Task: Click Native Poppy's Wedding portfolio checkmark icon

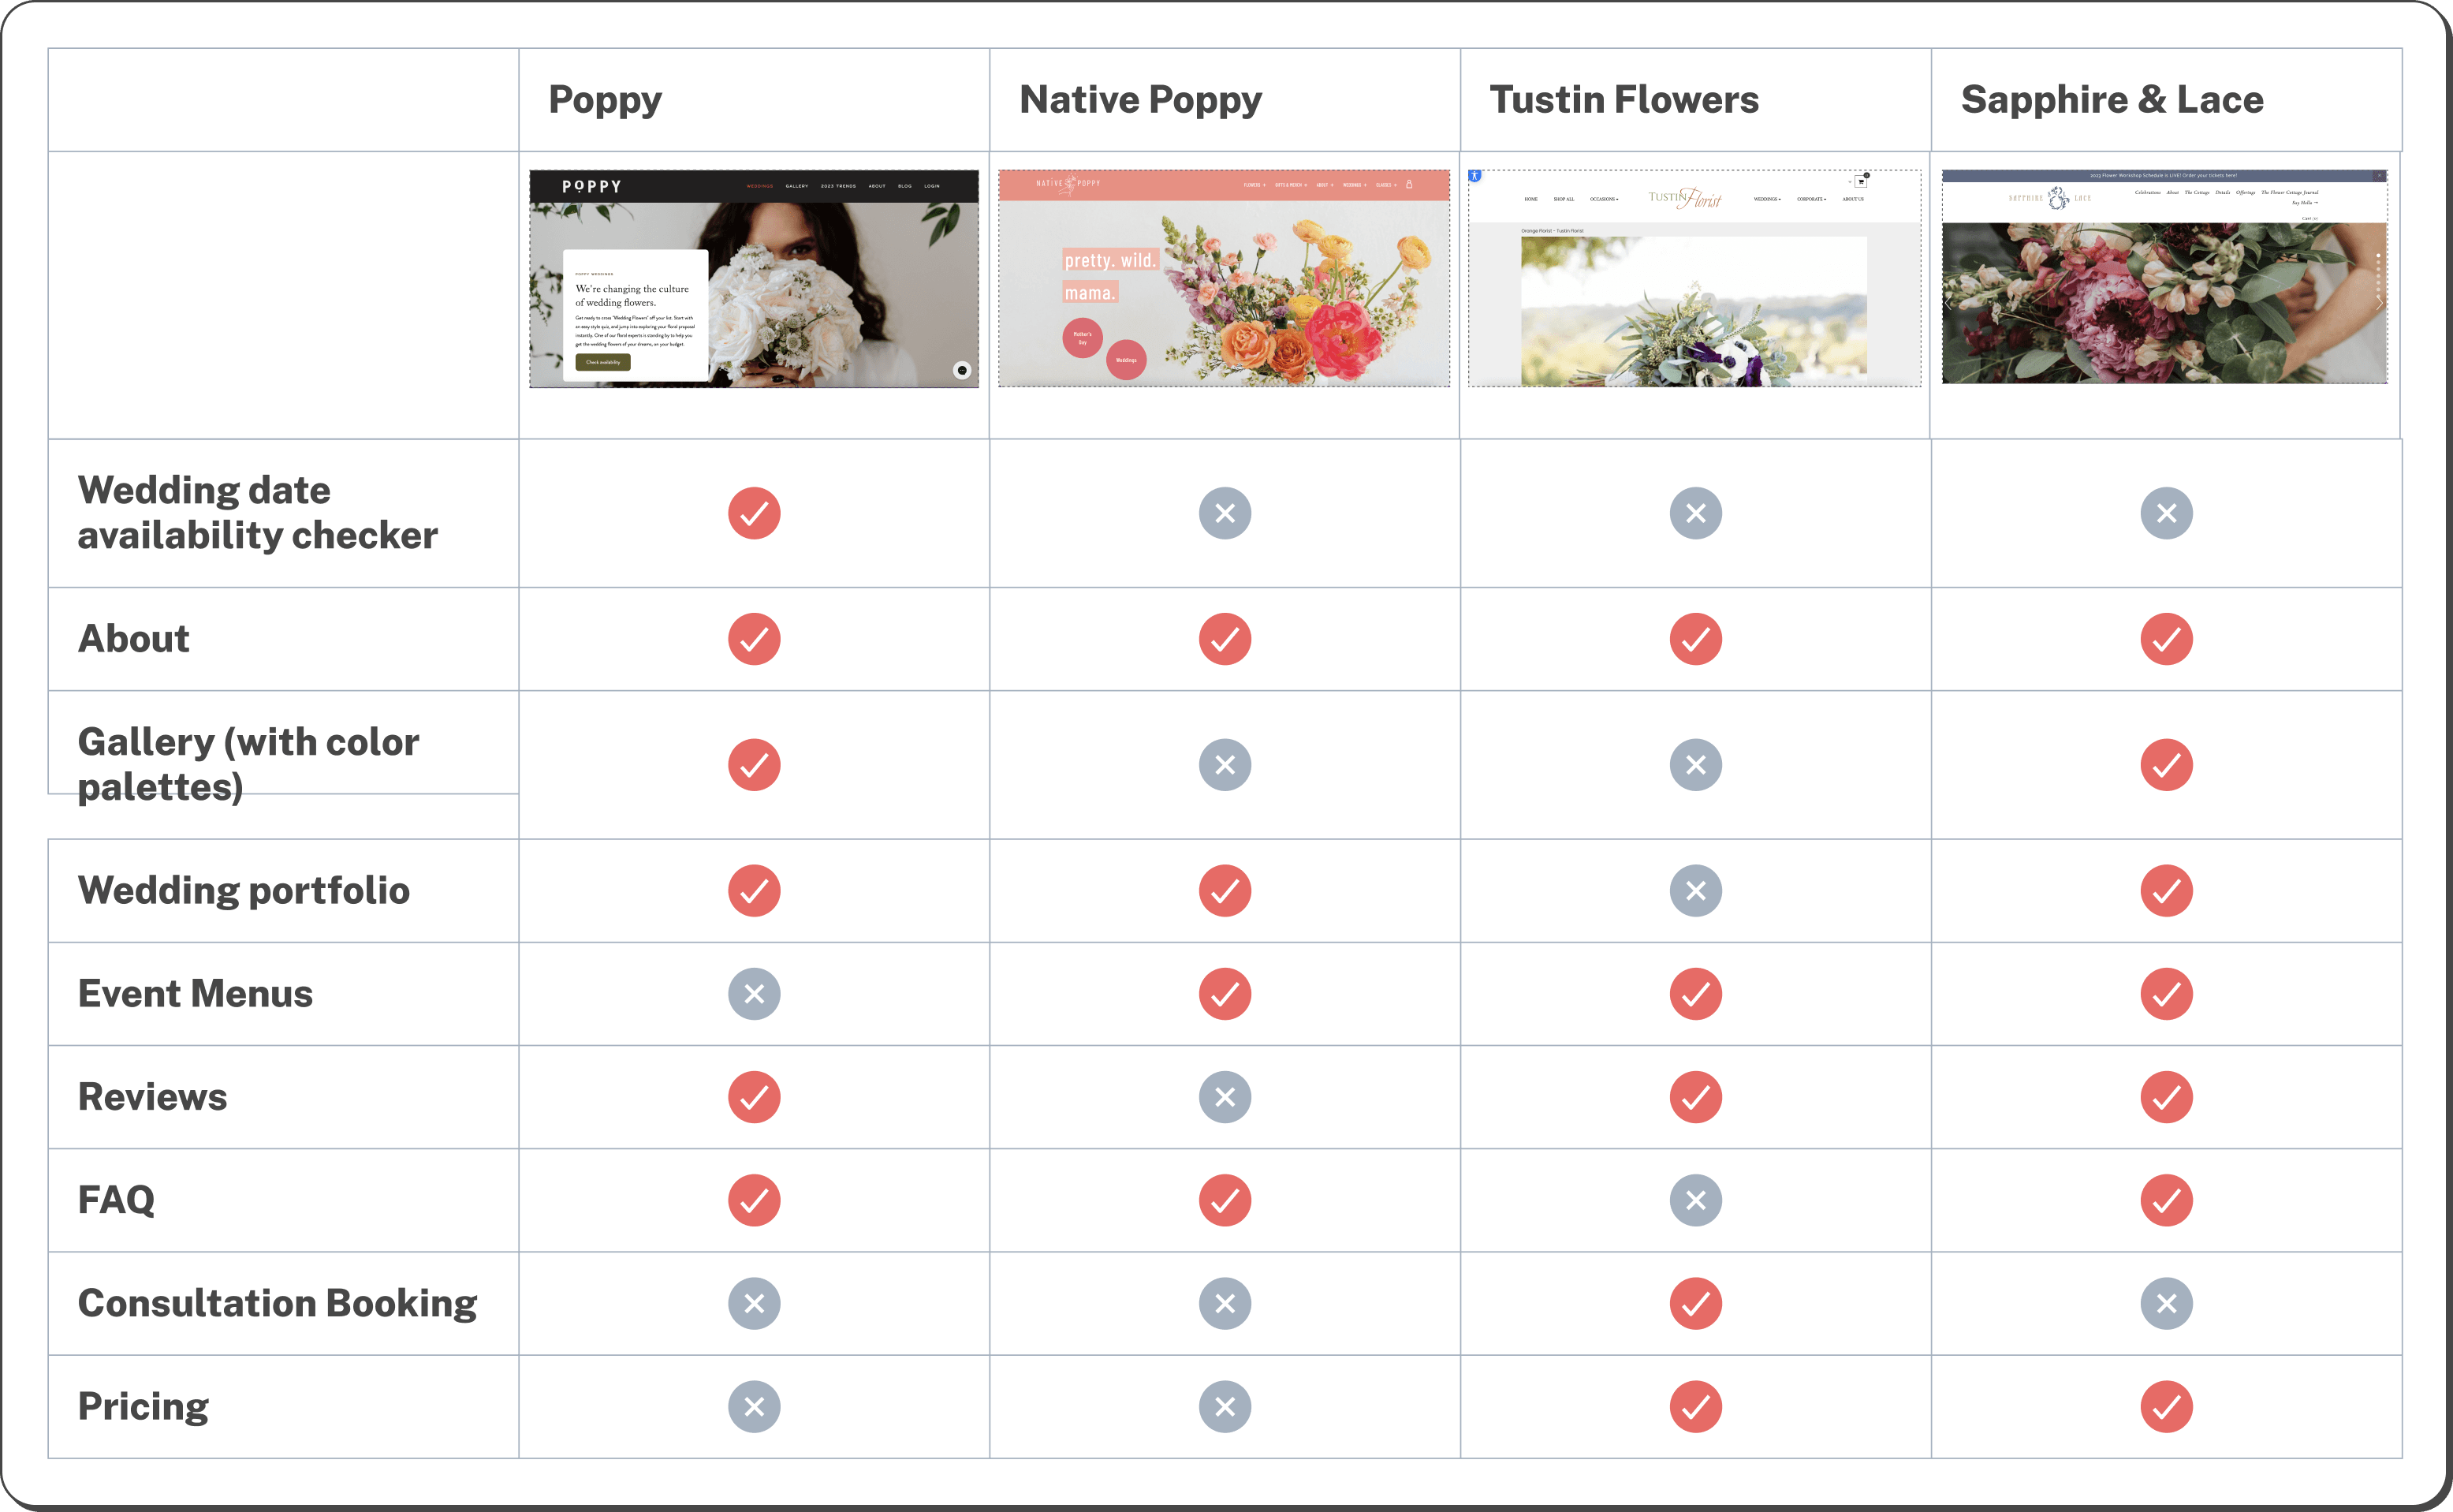Action: click(1225, 890)
